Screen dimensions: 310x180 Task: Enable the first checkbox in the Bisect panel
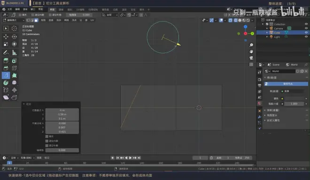47,136
